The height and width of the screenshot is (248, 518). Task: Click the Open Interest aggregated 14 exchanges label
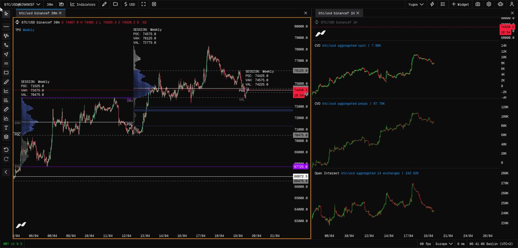click(x=366, y=173)
